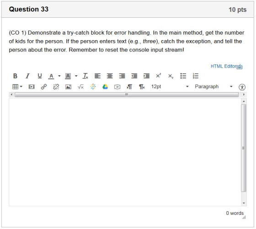Apply superscript formatting

point(158,76)
